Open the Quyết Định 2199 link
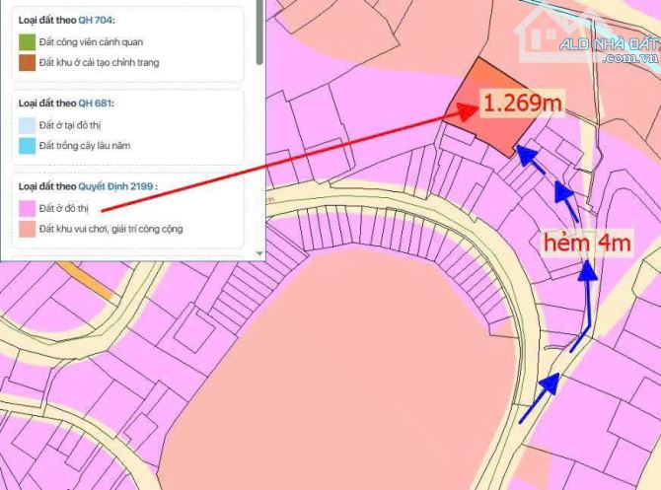This screenshot has width=661, height=490. 115,186
